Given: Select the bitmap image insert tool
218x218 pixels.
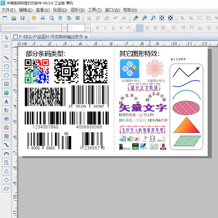Looking at the screenshot, I should [6, 84].
